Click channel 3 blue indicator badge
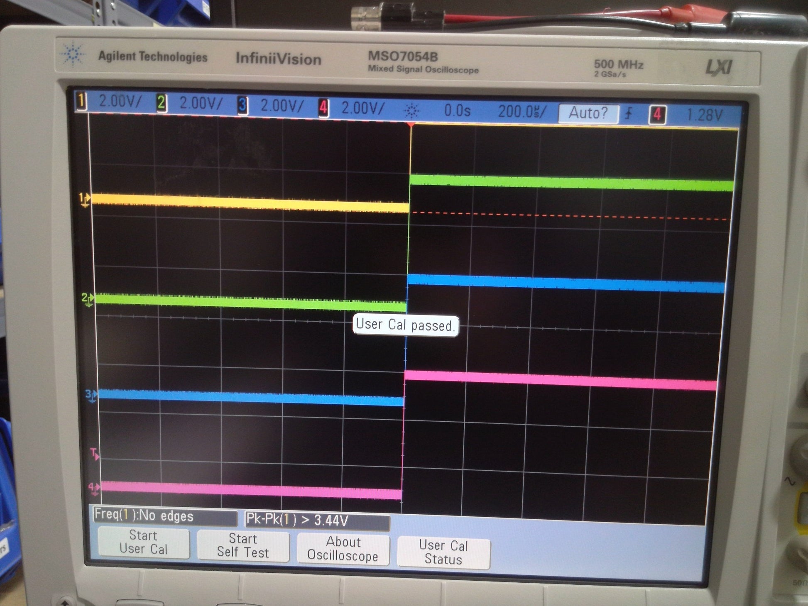The width and height of the screenshot is (808, 606). coord(242,106)
